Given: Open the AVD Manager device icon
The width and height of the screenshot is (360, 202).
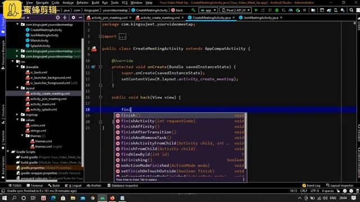Looking at the screenshot, I should coord(336,10).
